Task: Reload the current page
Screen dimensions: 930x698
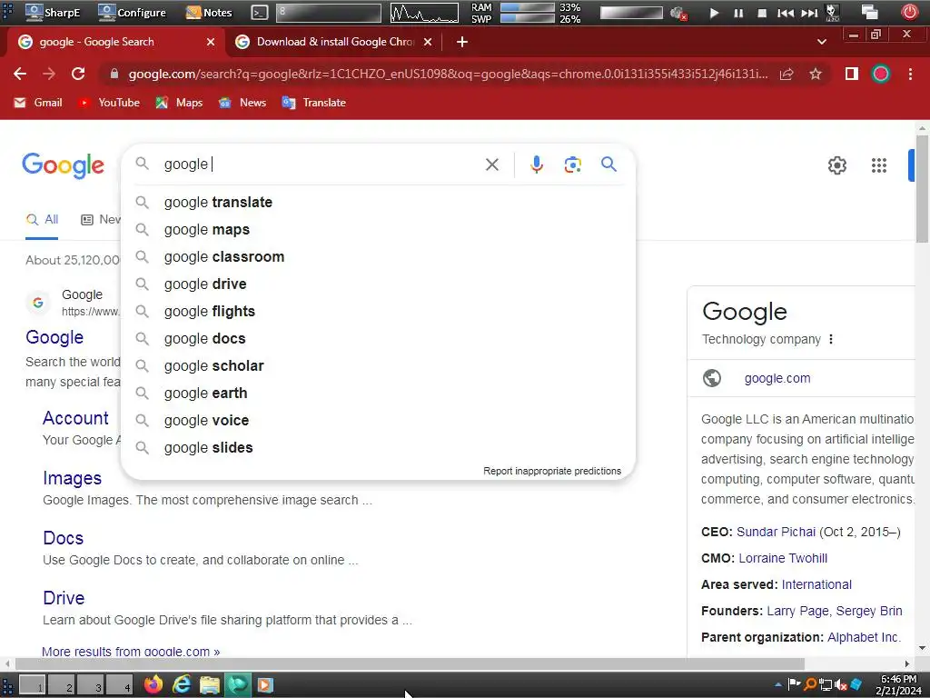Action: point(78,74)
